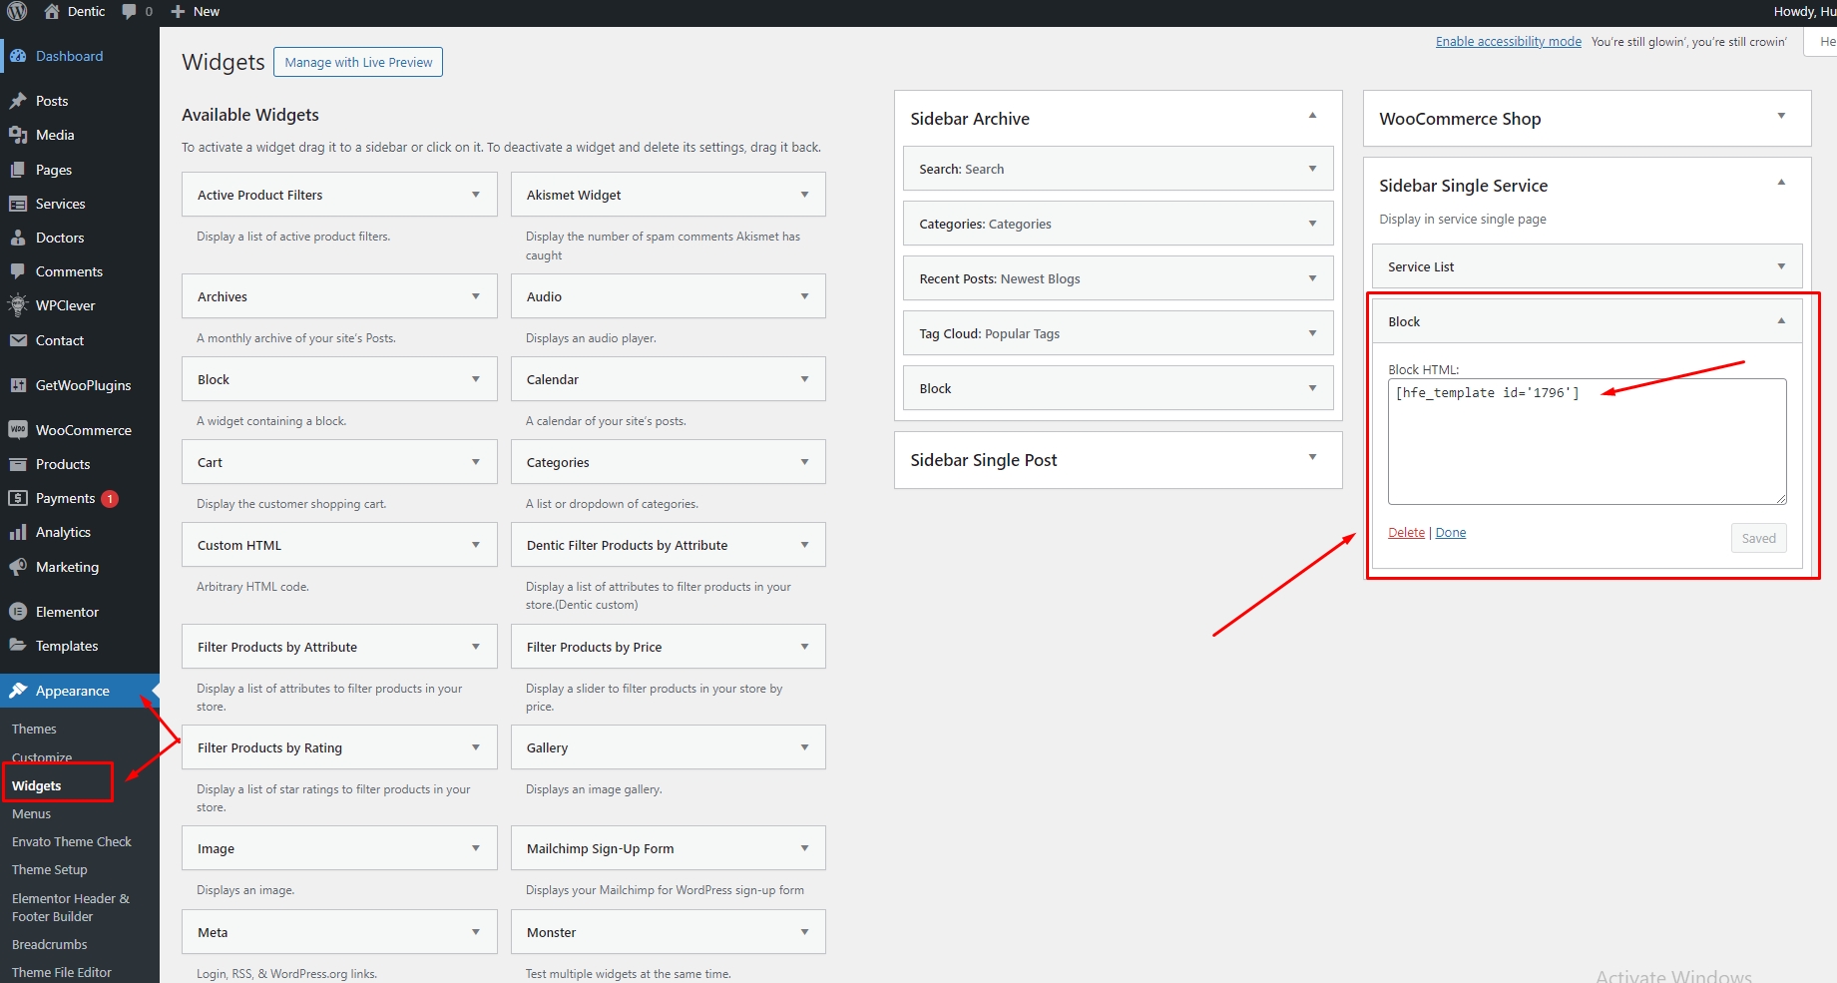
Task: Click the comments bubble icon in admin bar
Action: click(x=130, y=12)
